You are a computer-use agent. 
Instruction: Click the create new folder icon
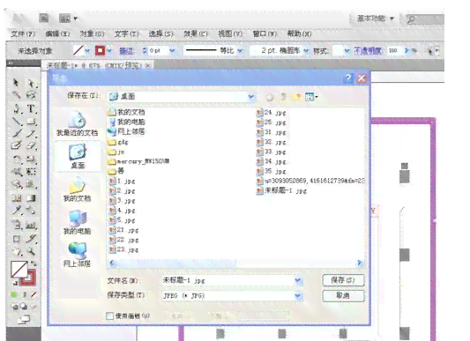pos(296,97)
